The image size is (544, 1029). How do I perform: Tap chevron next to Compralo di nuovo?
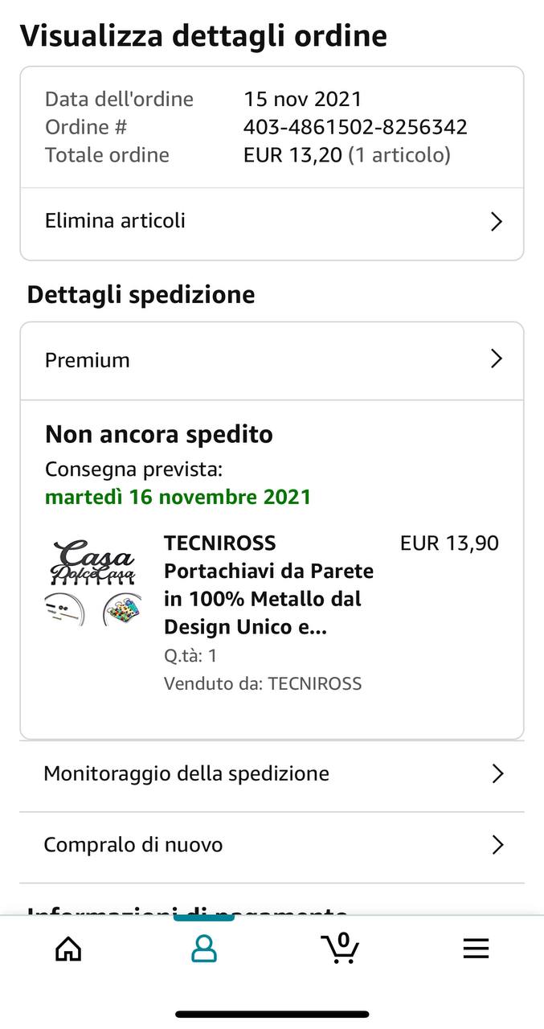click(x=497, y=845)
